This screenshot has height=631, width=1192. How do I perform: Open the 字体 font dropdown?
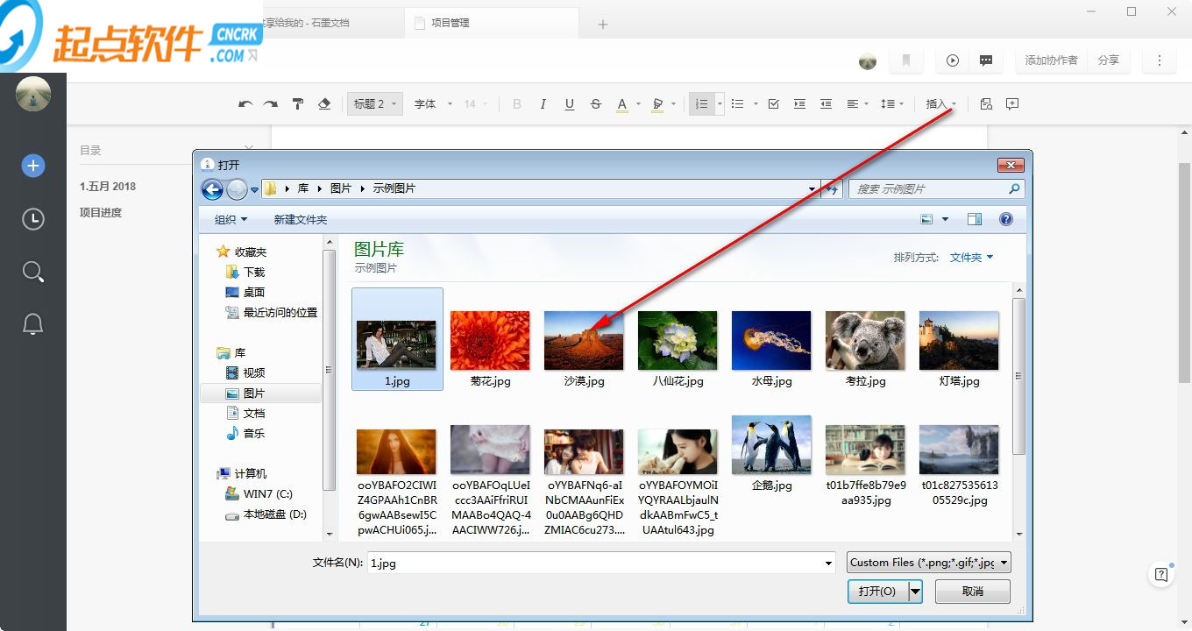tap(433, 104)
